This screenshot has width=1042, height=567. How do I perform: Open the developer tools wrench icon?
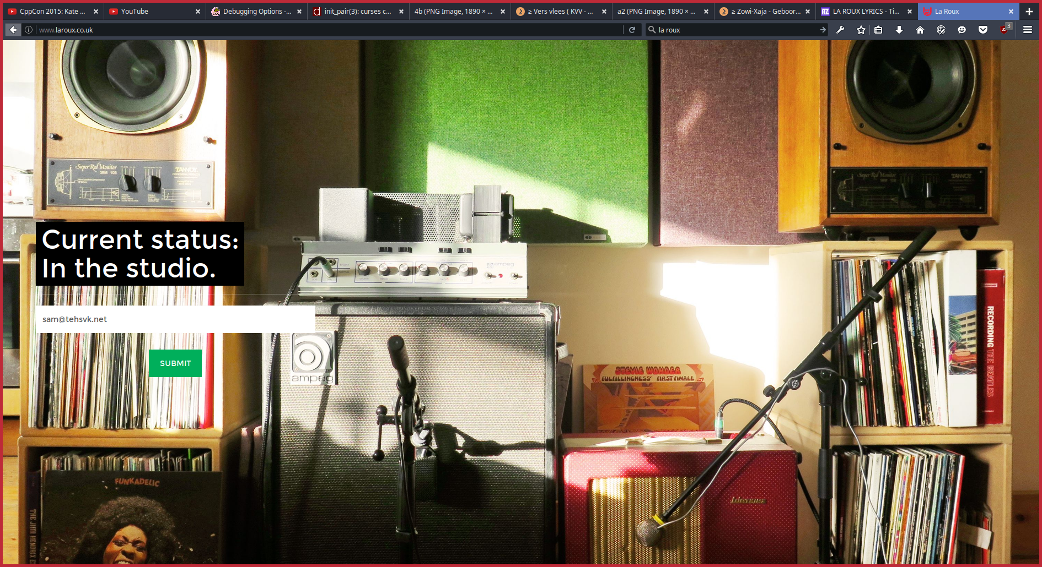click(x=840, y=30)
